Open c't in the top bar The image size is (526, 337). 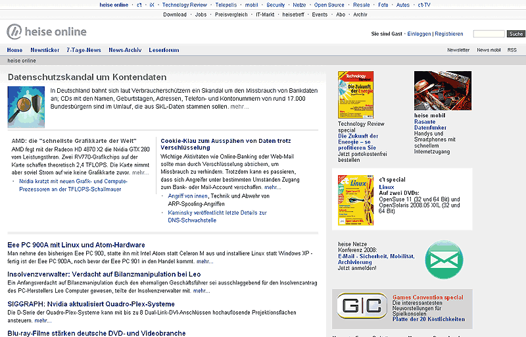click(139, 5)
